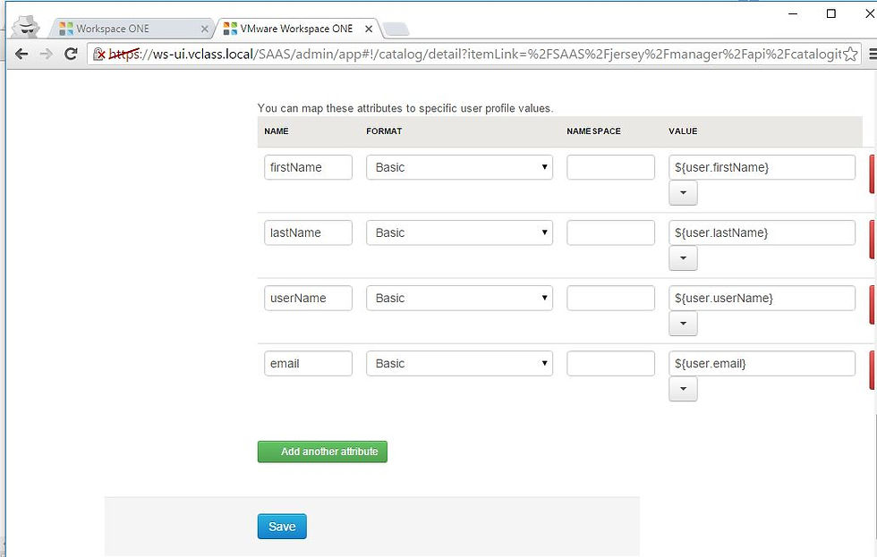Open Format dropdown for userName row
This screenshot has width=877, height=557.
tap(459, 298)
